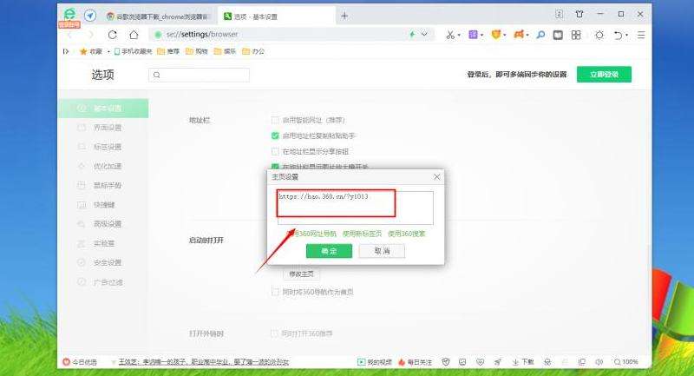Image resolution: width=694 pixels, height=376 pixels.
Task: Click the 360 browser logo icon
Action: click(x=69, y=14)
